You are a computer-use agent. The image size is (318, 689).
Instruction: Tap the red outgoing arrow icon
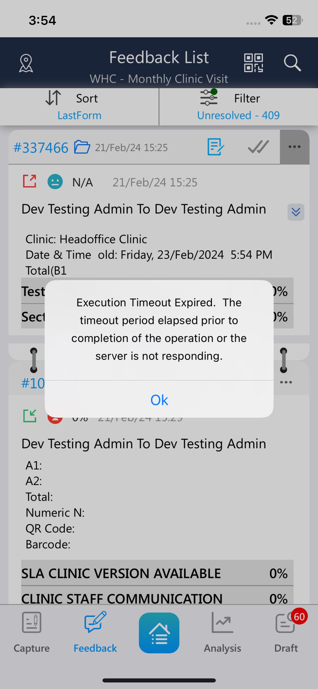point(30,181)
